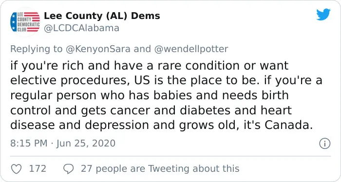The width and height of the screenshot is (341, 182).
Task: Click the 8:15 PM time stamp
Action: (29, 144)
